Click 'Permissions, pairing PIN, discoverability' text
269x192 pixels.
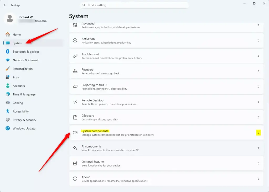coord(104,89)
